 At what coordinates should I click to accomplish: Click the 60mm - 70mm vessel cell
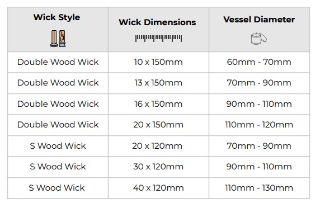[259, 62]
